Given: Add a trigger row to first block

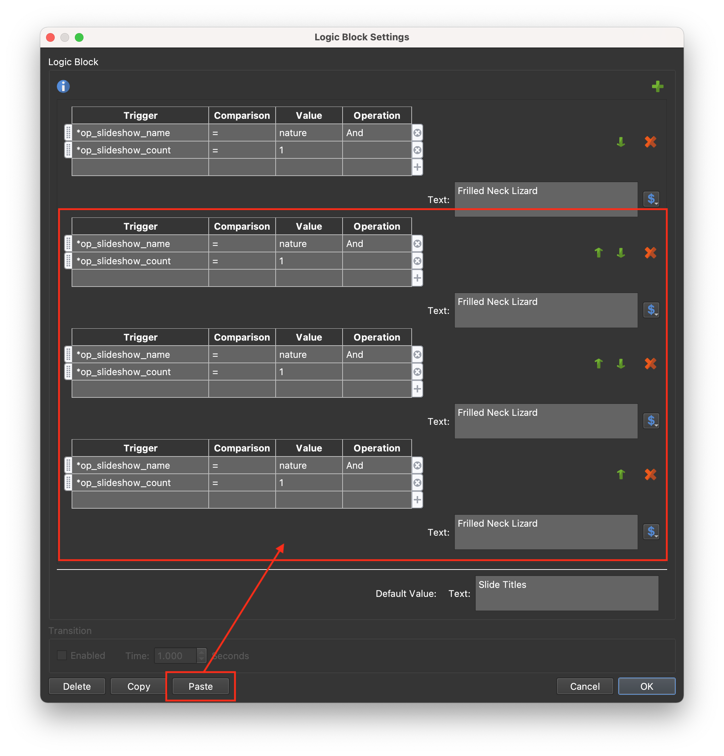Looking at the screenshot, I should coord(417,167).
